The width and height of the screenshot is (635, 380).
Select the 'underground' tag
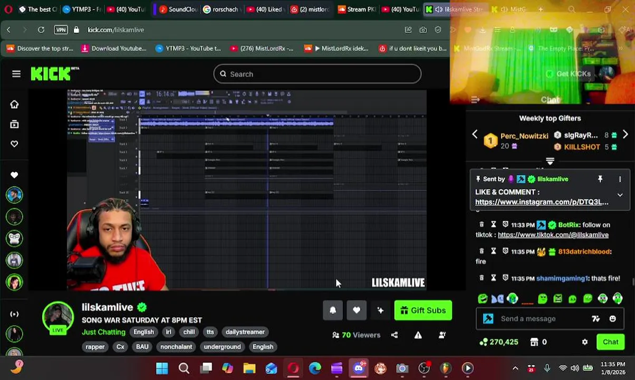pyautogui.click(x=222, y=347)
